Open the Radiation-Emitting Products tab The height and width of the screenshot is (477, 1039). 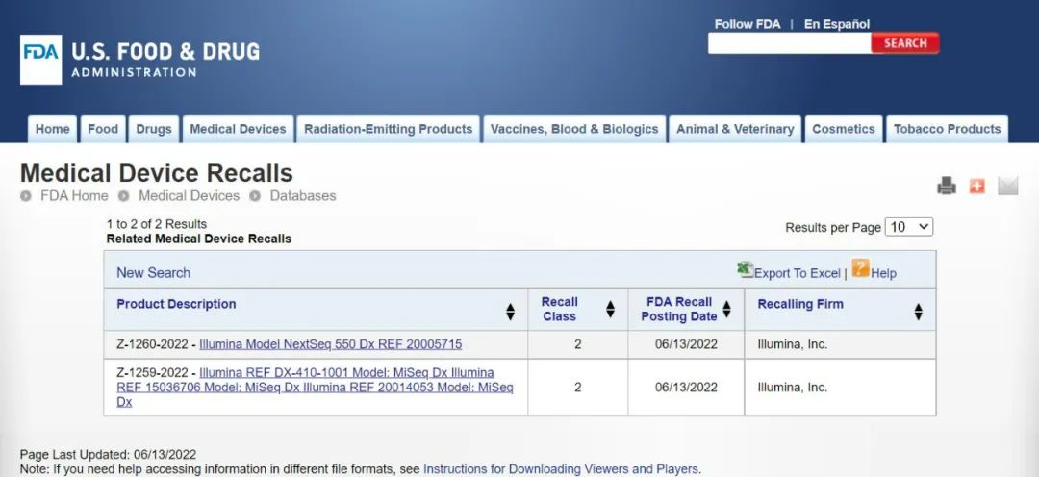coord(389,129)
